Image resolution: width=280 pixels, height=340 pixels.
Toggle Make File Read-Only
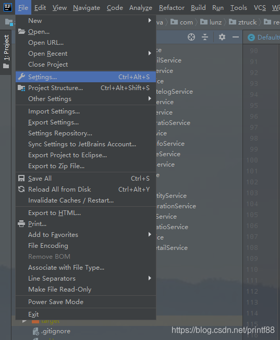click(x=86, y=289)
